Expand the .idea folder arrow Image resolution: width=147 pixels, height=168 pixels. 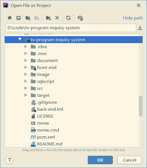point(26,46)
